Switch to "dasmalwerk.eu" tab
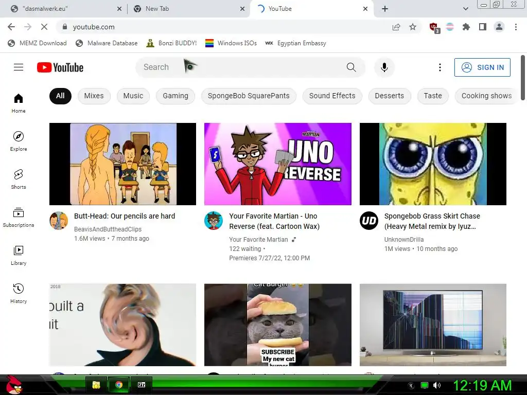The width and height of the screenshot is (527, 395). coord(64,9)
